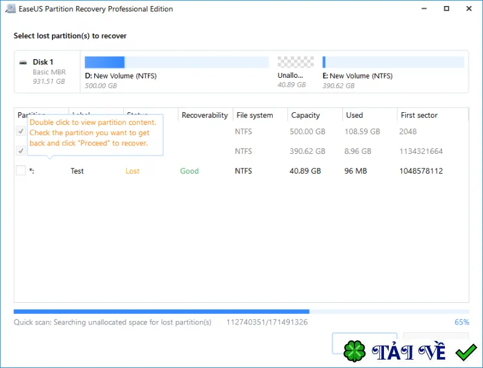Click the green checkmark icon at bottom right

click(x=466, y=352)
